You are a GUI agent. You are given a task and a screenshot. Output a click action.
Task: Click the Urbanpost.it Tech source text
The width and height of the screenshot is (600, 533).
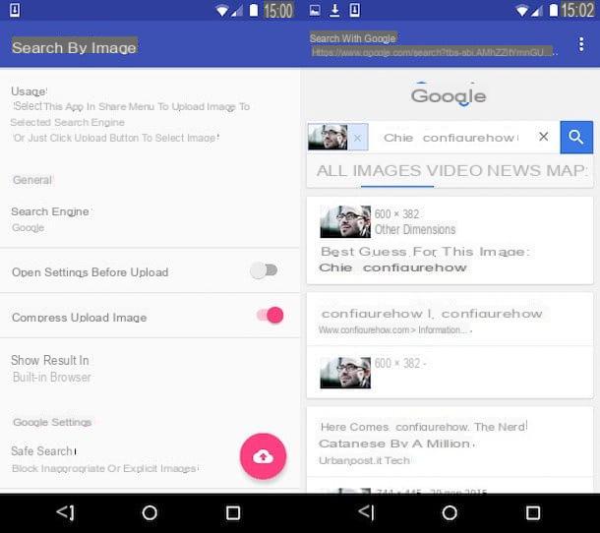[364, 460]
